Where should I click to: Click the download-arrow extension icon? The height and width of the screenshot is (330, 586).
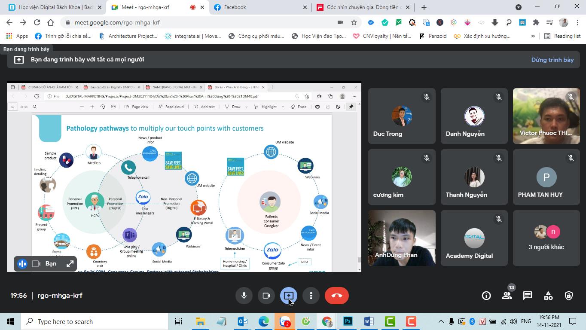[x=495, y=22]
